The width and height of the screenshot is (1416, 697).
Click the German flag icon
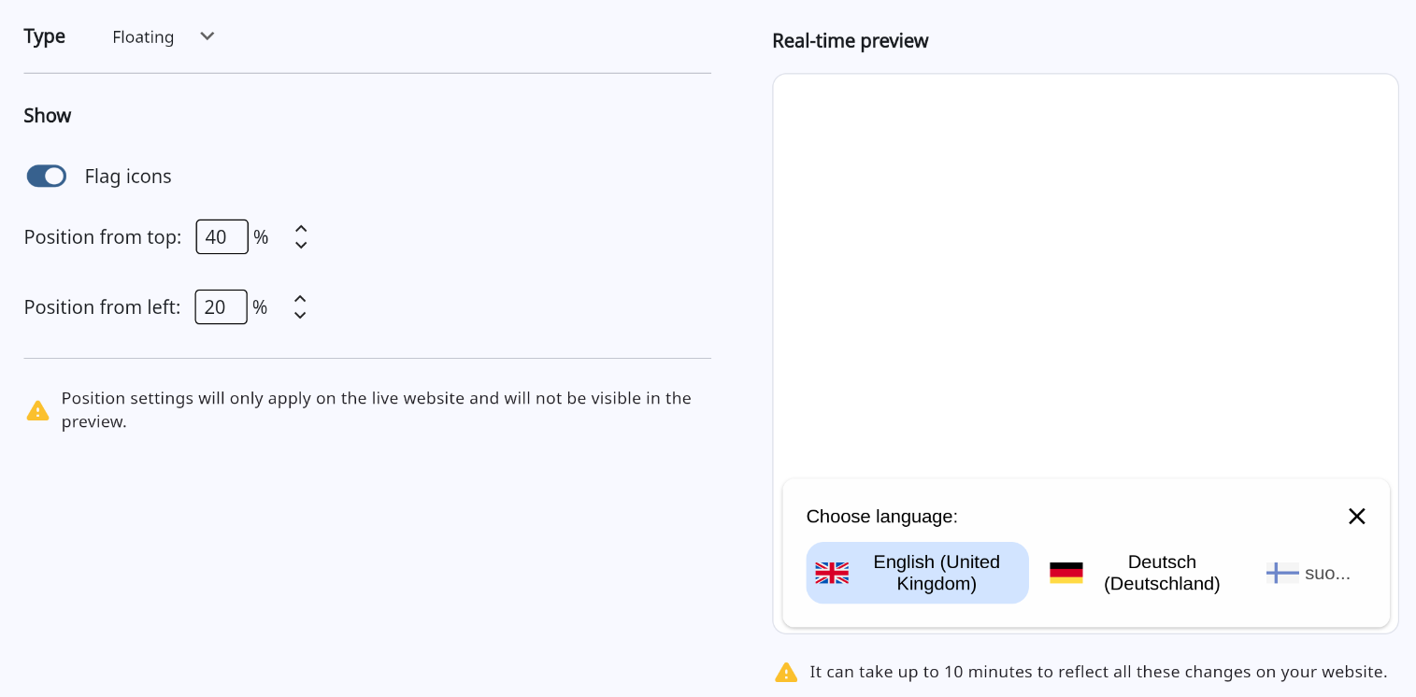point(1066,573)
